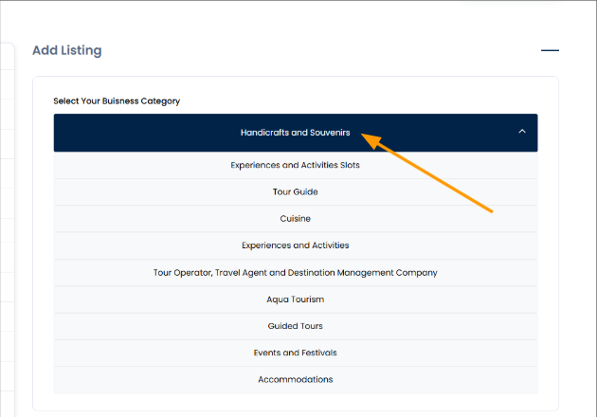The image size is (597, 417).
Task: Click the page background below listing card
Action: (x=295, y=414)
